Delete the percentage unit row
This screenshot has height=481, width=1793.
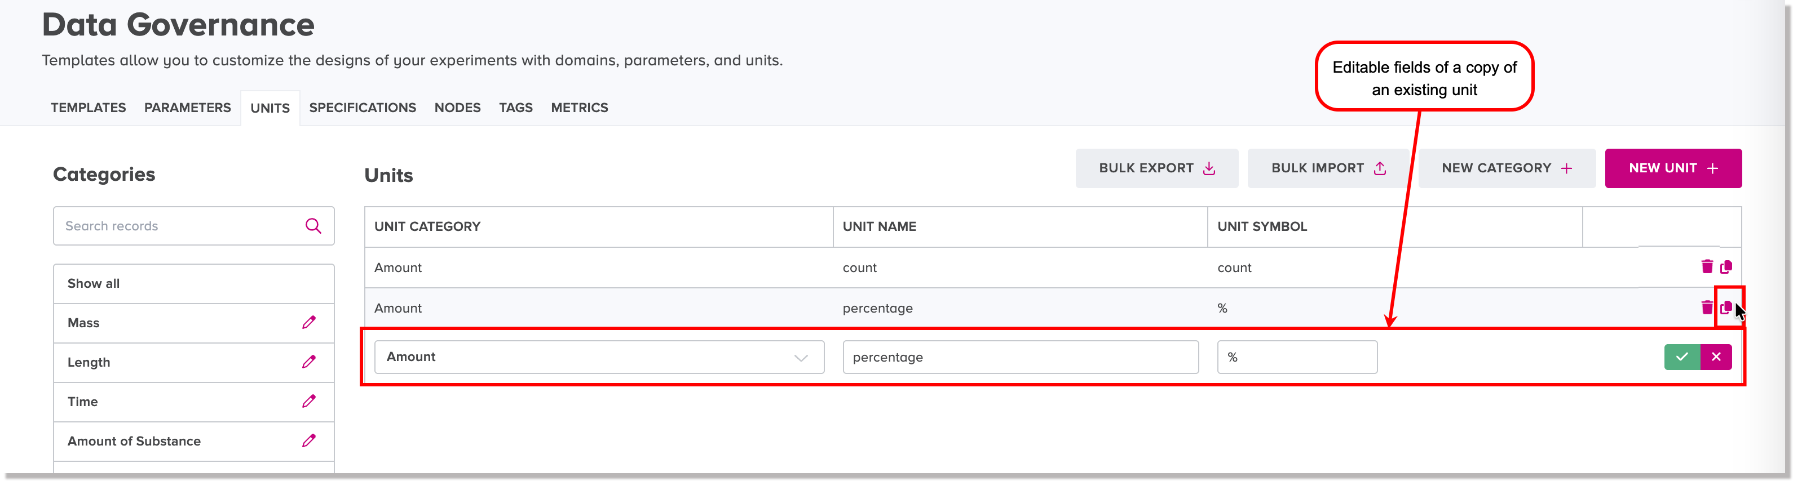pyautogui.click(x=1706, y=307)
